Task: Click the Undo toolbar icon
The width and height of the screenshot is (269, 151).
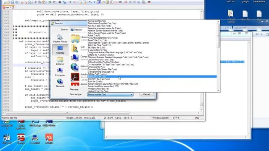Action: coord(50,2)
